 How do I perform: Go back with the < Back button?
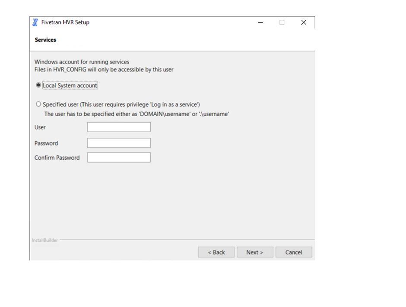pos(216,252)
